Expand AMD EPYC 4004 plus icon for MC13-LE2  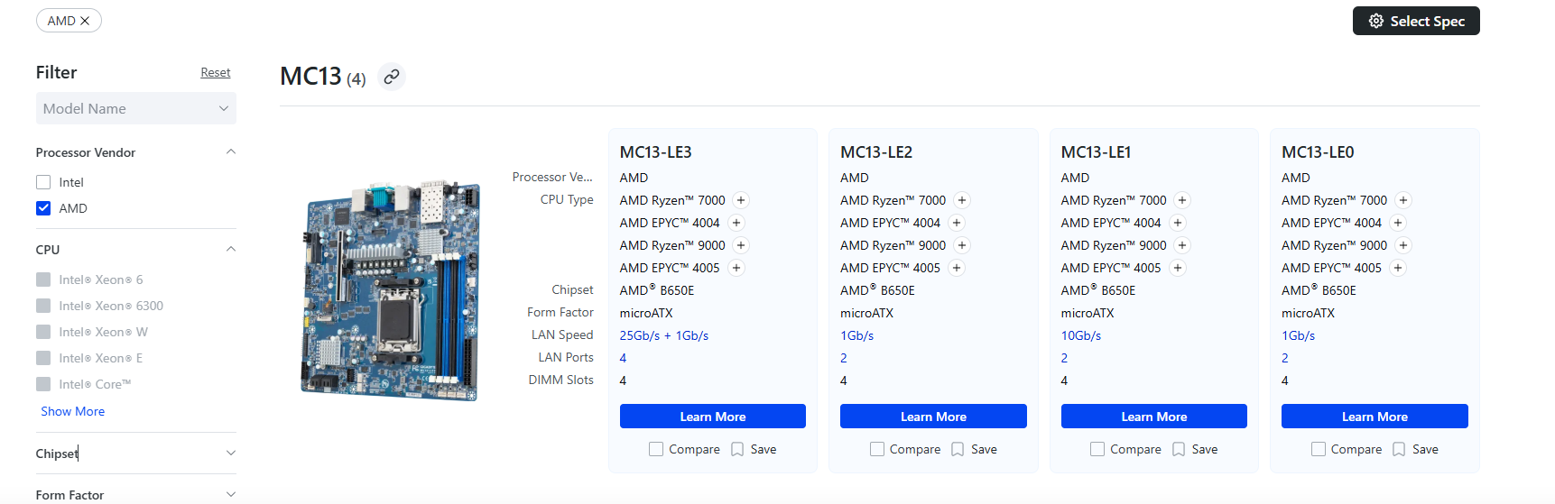pos(957,223)
